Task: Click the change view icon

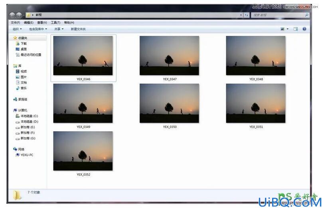Action: pyautogui.click(x=282, y=29)
